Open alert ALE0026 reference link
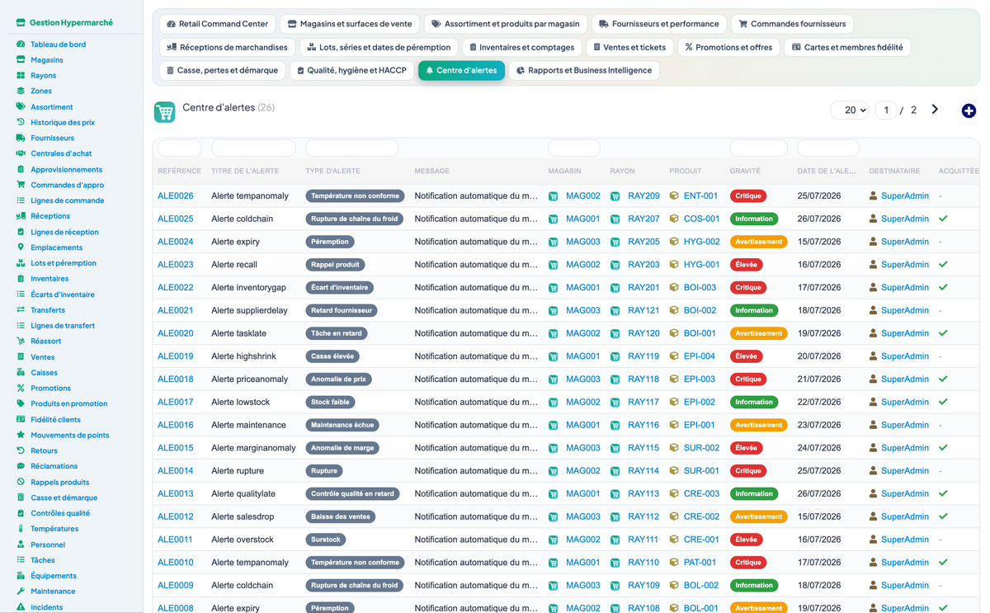Image resolution: width=990 pixels, height=613 pixels. pyautogui.click(x=175, y=196)
